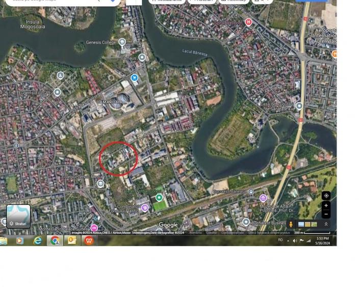Open Google Chrome from the taskbar
Screen dimensions: 359x287
click(55, 241)
